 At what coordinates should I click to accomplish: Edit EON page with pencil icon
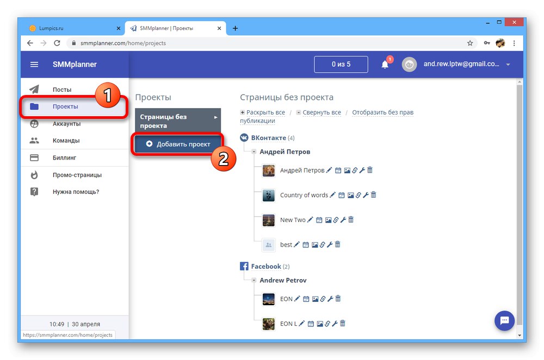(297, 299)
